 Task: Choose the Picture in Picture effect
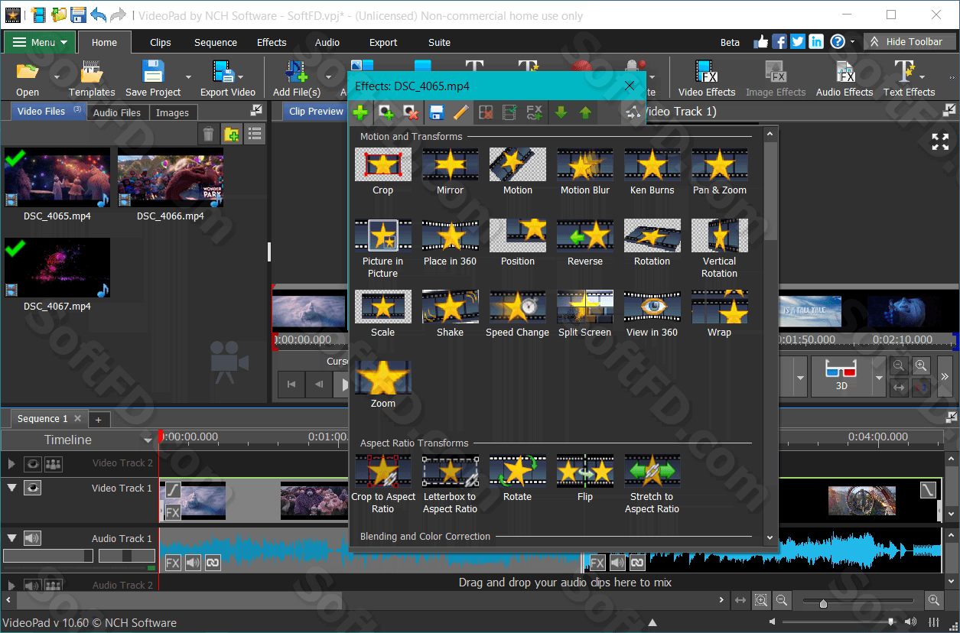[382, 248]
